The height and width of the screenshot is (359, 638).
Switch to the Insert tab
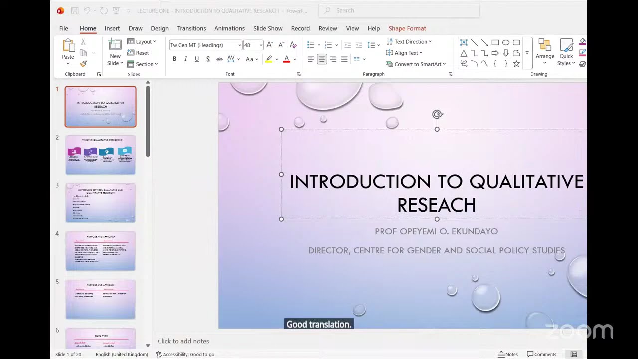[112, 28]
